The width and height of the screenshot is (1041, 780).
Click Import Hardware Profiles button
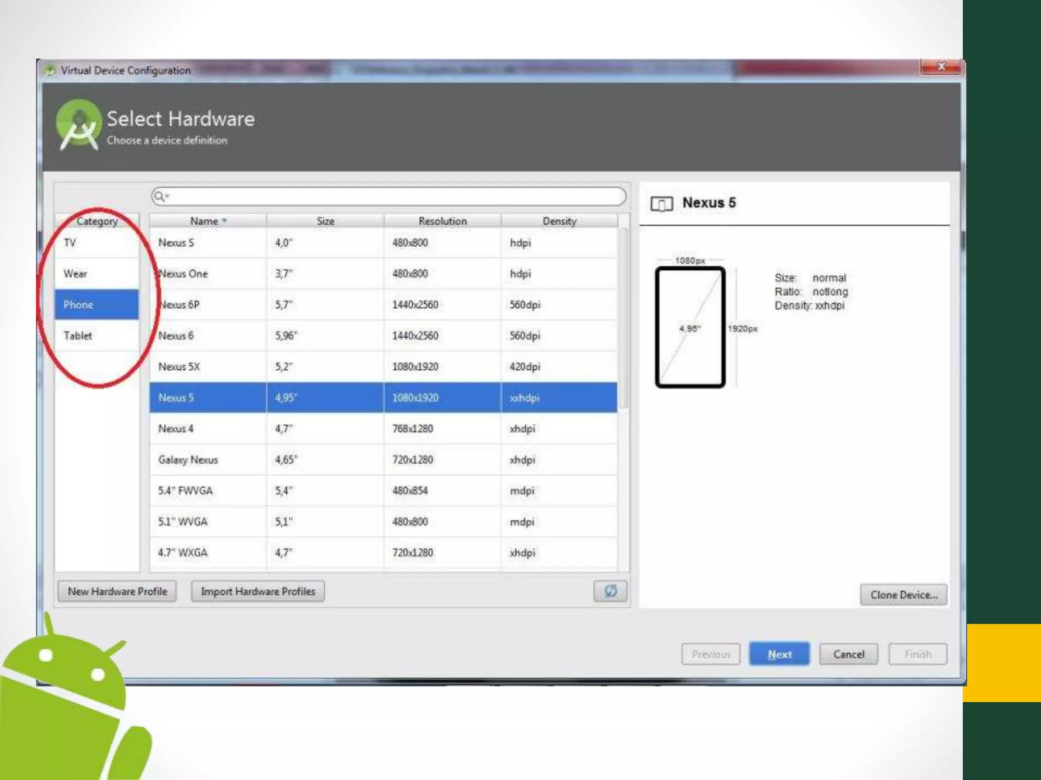[258, 592]
